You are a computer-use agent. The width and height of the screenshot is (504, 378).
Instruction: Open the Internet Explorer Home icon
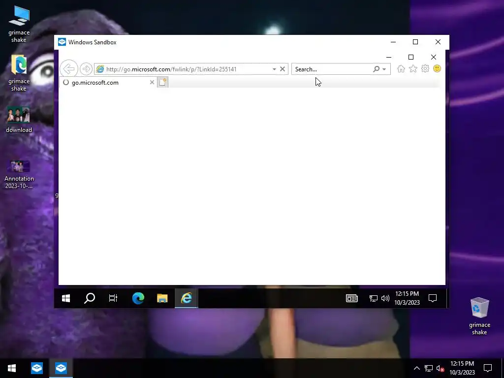401,69
